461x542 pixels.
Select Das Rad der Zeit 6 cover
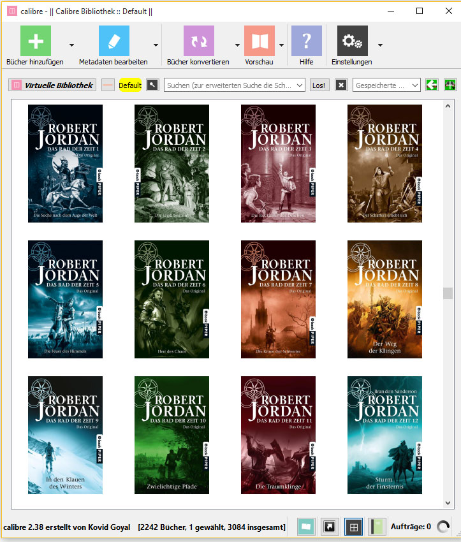(x=172, y=299)
